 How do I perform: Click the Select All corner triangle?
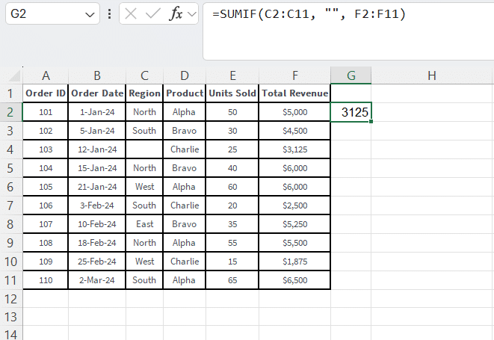[13, 76]
